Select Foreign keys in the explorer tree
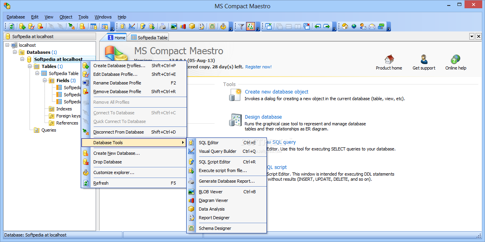 pyautogui.click(x=68, y=116)
